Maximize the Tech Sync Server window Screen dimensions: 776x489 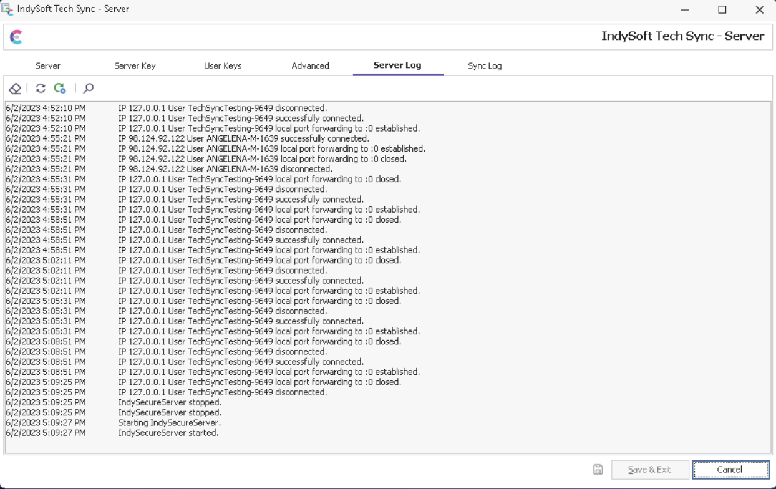pyautogui.click(x=722, y=9)
